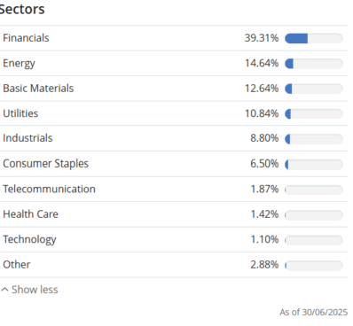Click the Utilities 10.84% bar
Screen dimensions: 353x326
click(x=314, y=113)
